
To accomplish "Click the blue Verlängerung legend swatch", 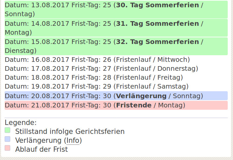I will (x=7, y=139).
